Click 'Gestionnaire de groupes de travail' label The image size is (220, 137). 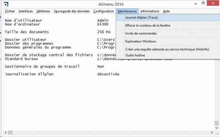point(42,66)
